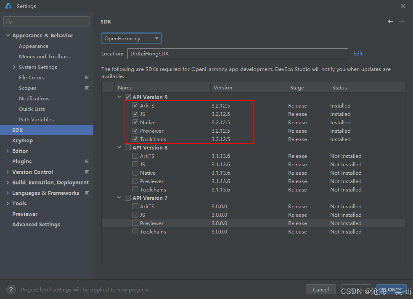Close the Settings dialog window

[x=403, y=6]
